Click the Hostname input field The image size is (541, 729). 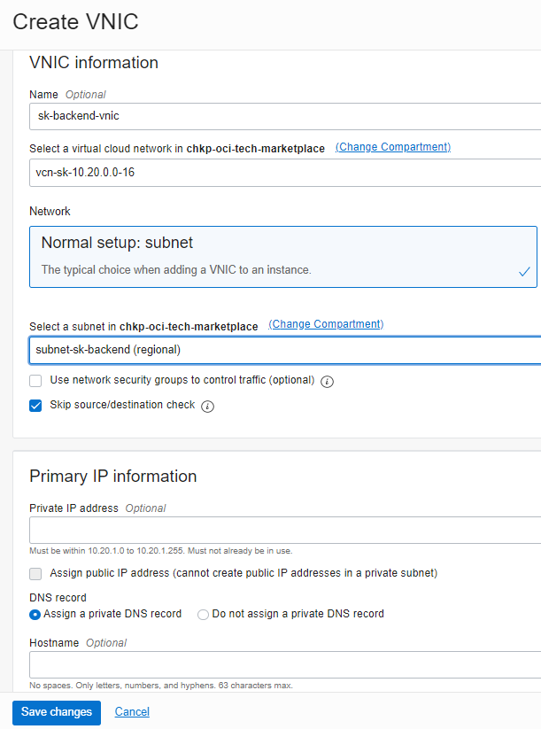tap(285, 665)
